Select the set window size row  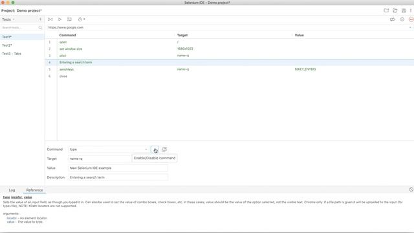click(230, 49)
